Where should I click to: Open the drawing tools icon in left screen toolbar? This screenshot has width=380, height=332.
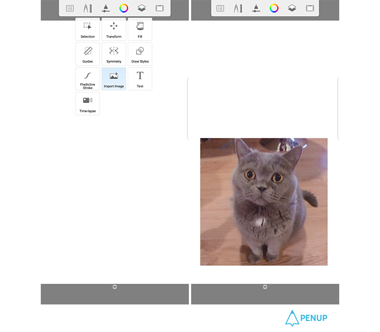coord(88,8)
